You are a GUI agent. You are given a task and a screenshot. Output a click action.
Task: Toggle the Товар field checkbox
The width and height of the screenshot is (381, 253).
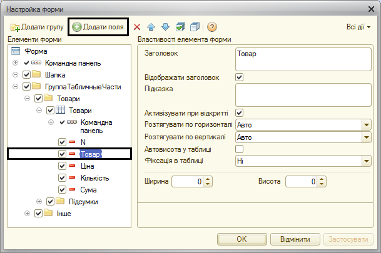click(62, 154)
